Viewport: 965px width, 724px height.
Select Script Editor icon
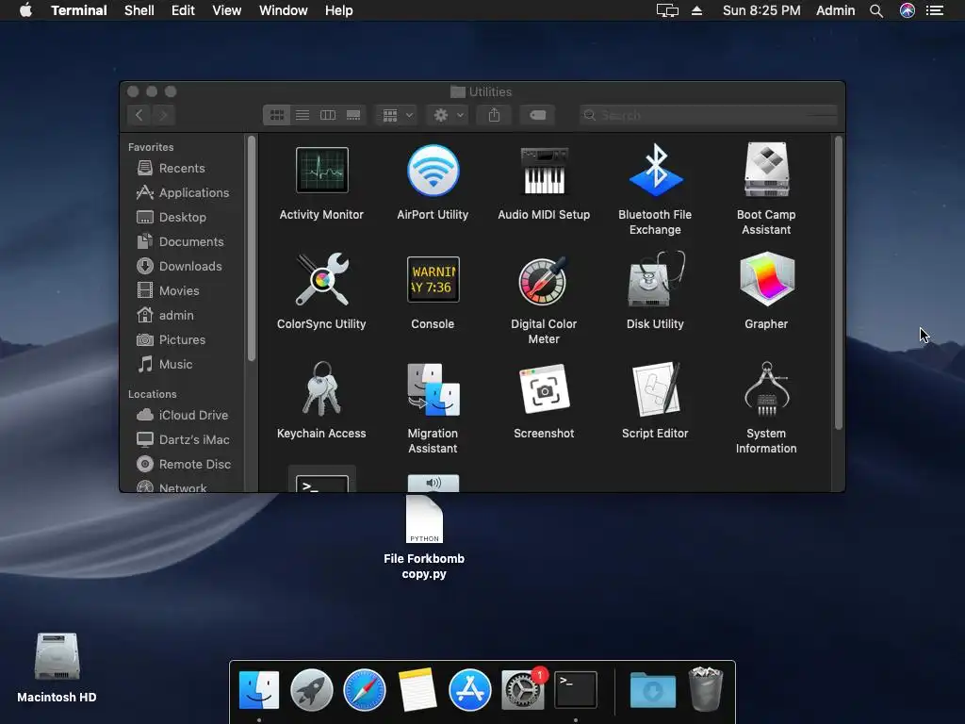pyautogui.click(x=656, y=388)
